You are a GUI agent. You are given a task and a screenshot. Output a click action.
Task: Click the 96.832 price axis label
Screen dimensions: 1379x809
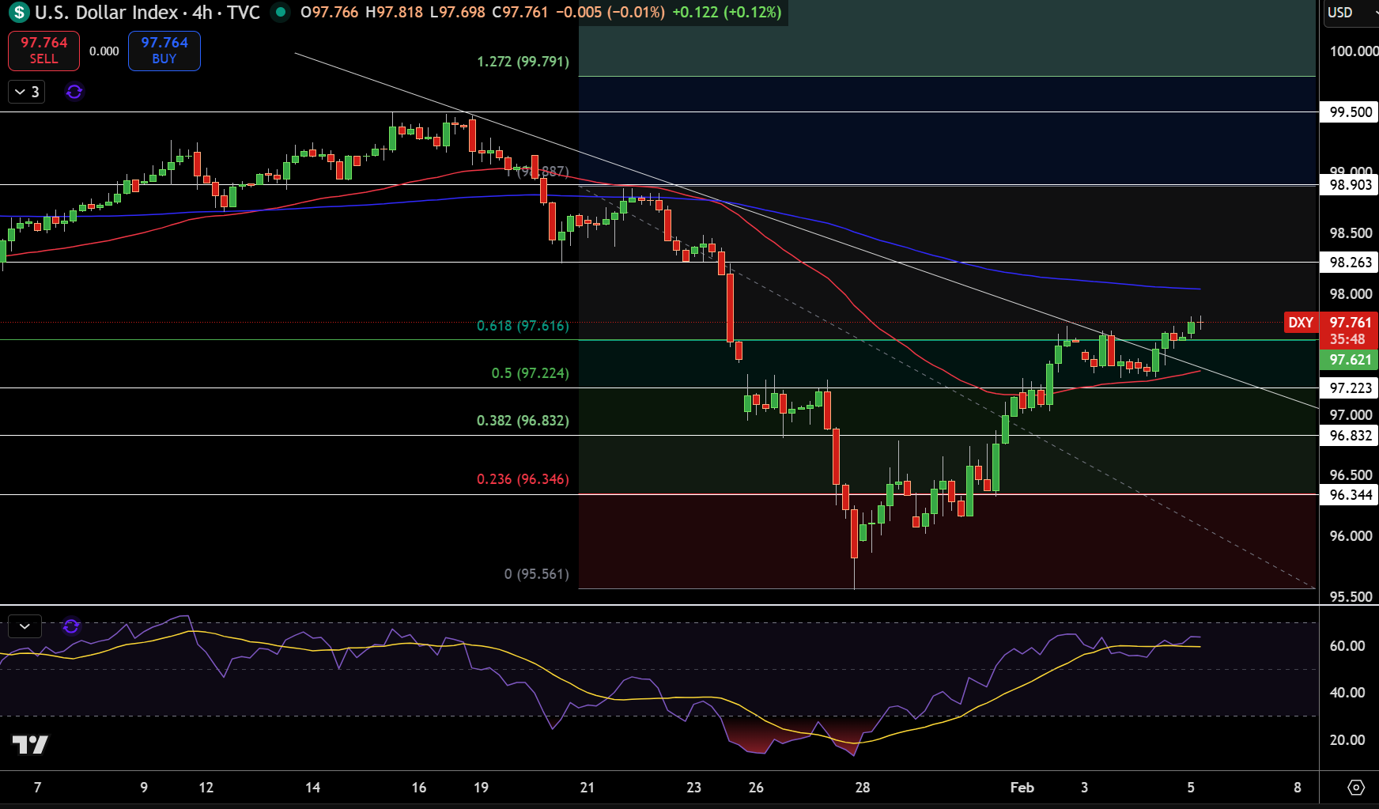[x=1350, y=436]
